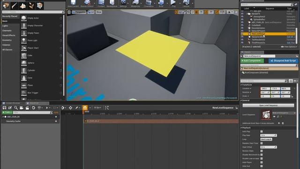
Task: Toggle Disable Movement Input checkbox
Action: (x=262, y=154)
